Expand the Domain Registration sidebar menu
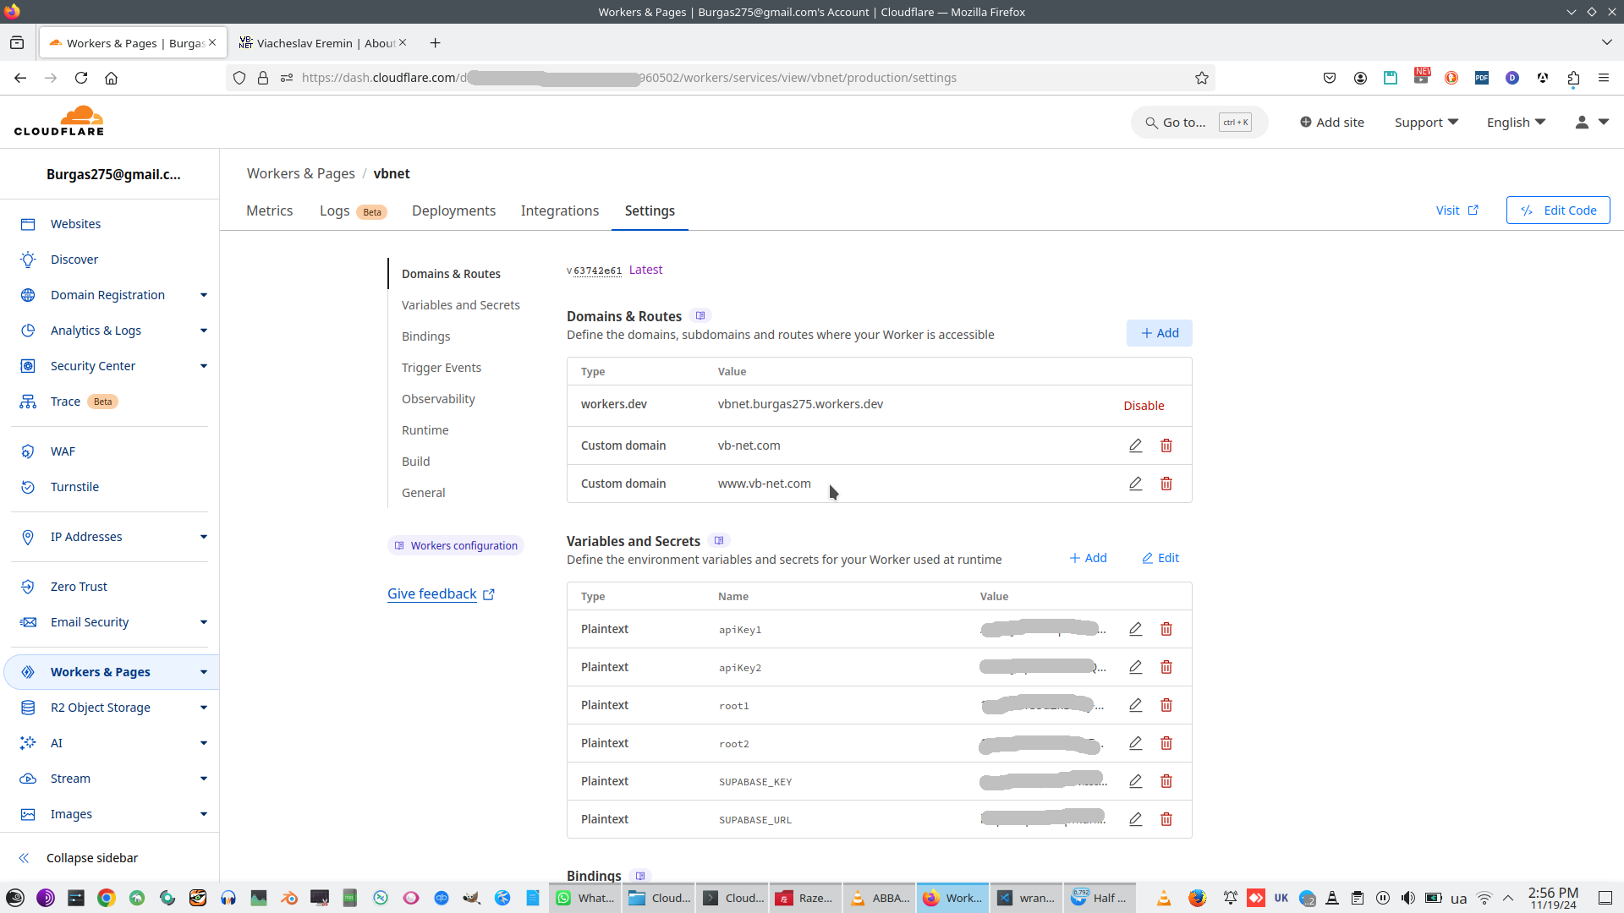The height and width of the screenshot is (913, 1624). pos(203,295)
